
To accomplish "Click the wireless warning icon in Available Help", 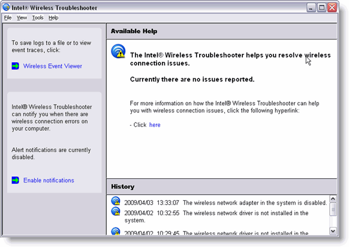I will click(118, 51).
